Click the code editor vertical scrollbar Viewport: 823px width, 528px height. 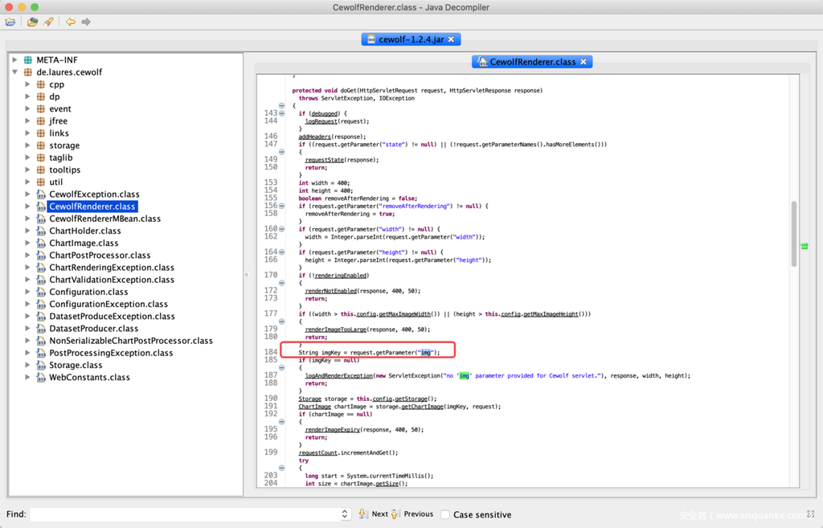click(794, 233)
